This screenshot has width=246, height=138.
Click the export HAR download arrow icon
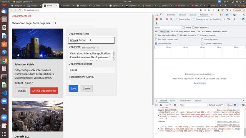pyautogui.click(x=156, y=23)
